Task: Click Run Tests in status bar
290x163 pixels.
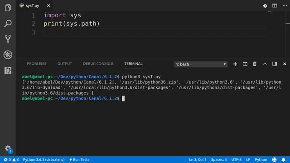Action: [79, 160]
